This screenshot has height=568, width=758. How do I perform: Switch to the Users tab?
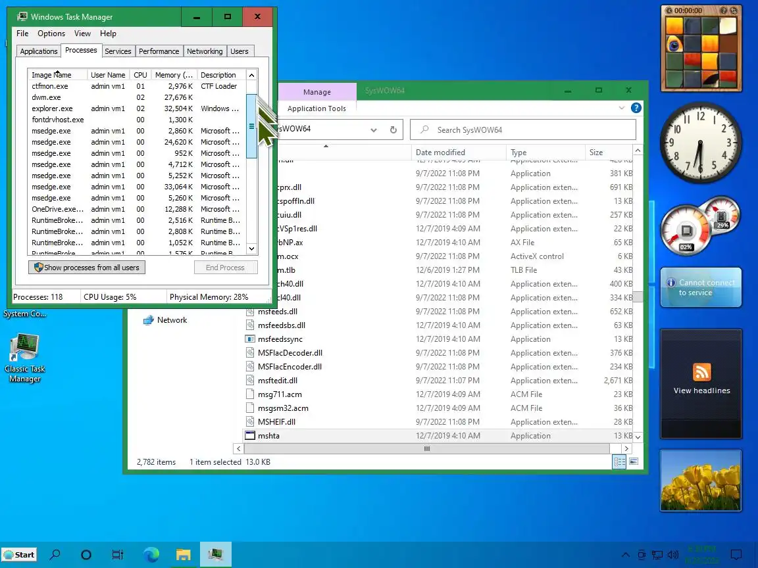pos(240,51)
